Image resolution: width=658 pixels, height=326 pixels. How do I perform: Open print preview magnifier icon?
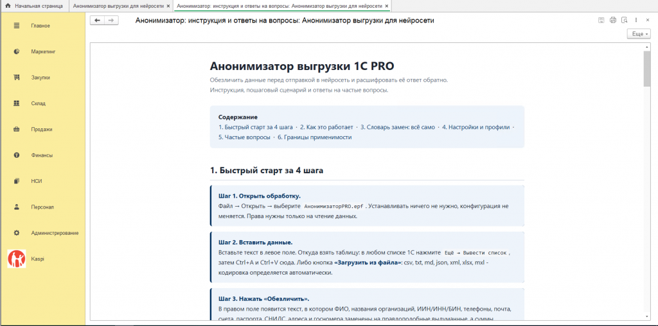pyautogui.click(x=625, y=20)
